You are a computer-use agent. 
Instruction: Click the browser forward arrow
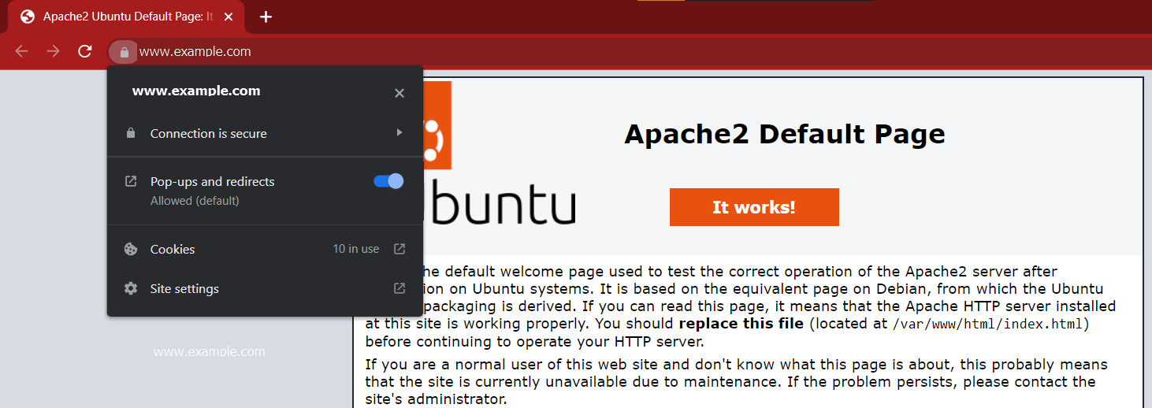(53, 51)
